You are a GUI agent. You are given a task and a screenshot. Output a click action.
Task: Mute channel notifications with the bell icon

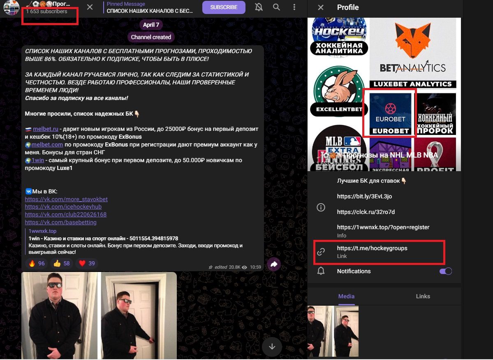coord(259,7)
